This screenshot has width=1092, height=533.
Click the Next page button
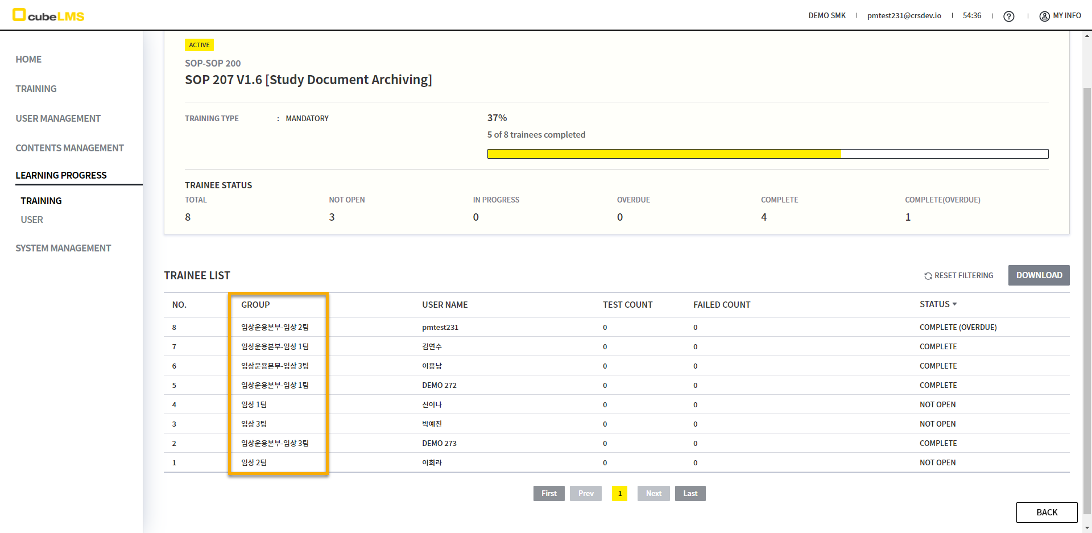(x=653, y=493)
